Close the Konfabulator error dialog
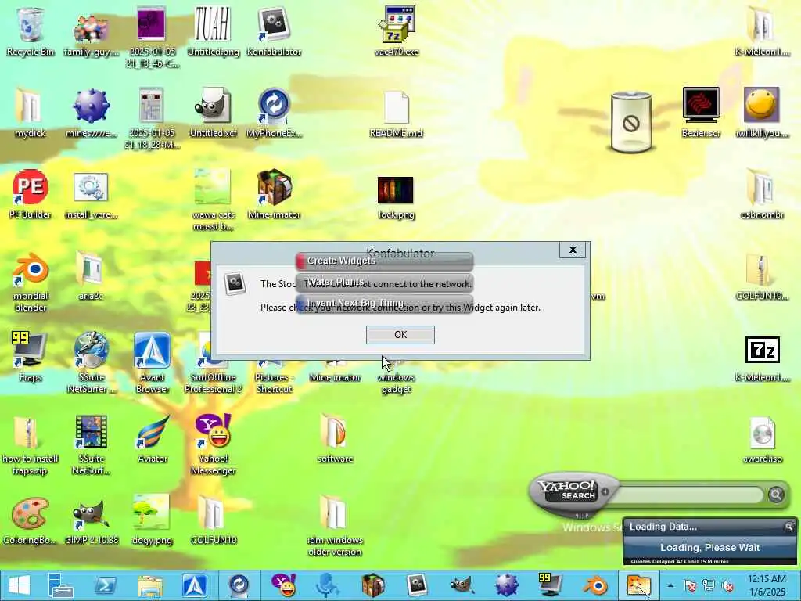The height and width of the screenshot is (601, 801). coord(572,250)
